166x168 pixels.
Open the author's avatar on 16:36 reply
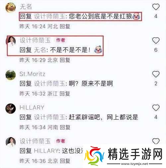(11, 142)
